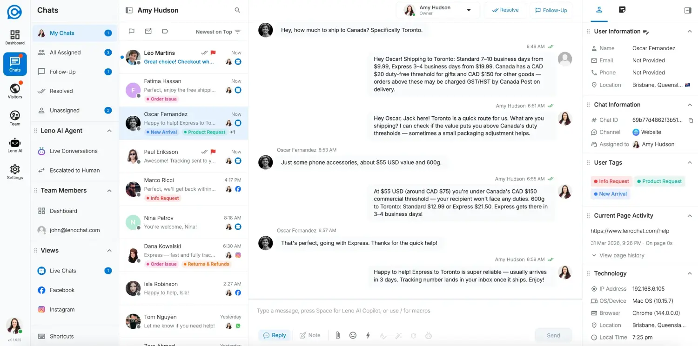Image resolution: width=698 pixels, height=346 pixels.
Task: Click the attachment paperclip icon
Action: (338, 335)
